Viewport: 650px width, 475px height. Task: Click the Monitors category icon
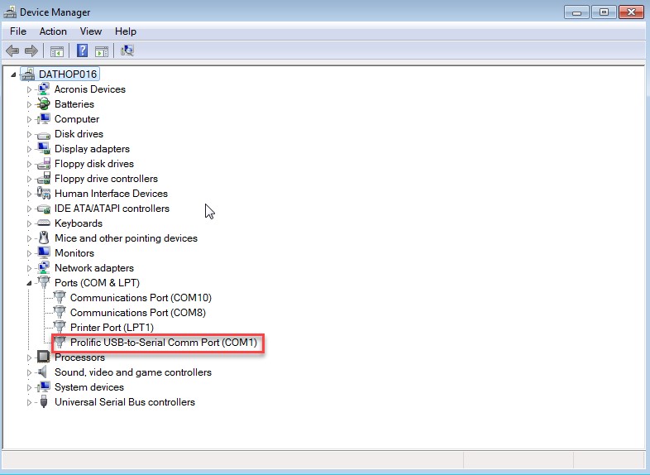pos(44,252)
